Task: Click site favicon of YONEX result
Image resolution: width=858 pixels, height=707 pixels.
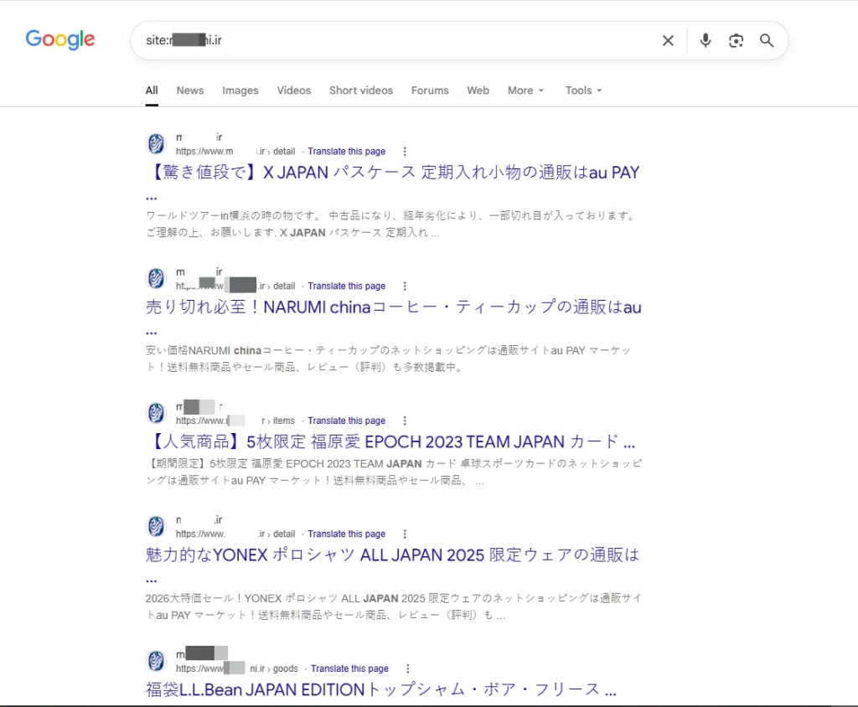Action: coord(156,526)
